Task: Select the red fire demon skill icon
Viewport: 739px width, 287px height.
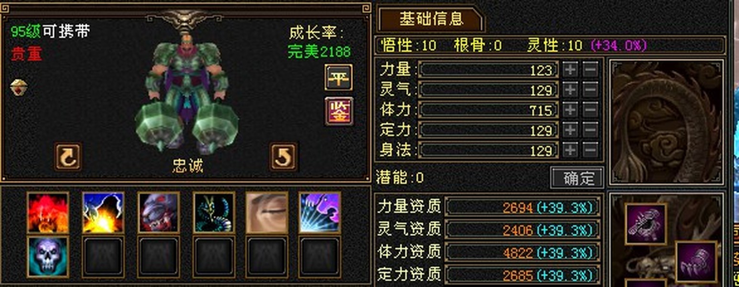Action: click(x=48, y=213)
